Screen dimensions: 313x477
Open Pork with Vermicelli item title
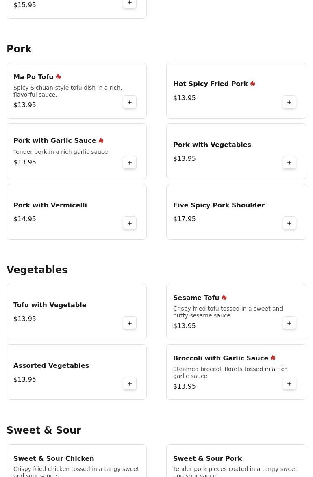tap(50, 205)
